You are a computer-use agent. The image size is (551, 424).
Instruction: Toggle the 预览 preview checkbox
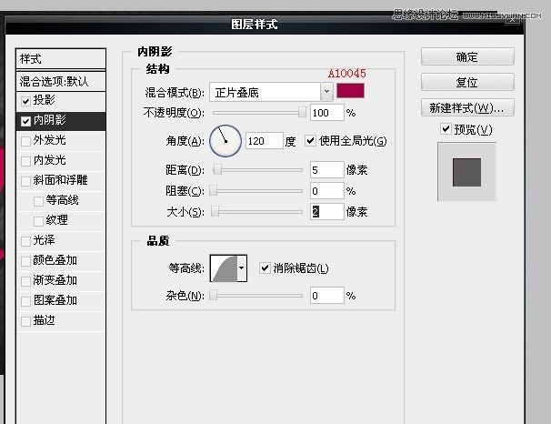[x=446, y=128]
